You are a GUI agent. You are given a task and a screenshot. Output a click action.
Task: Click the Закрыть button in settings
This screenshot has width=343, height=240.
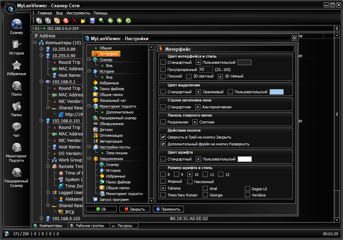point(135,209)
